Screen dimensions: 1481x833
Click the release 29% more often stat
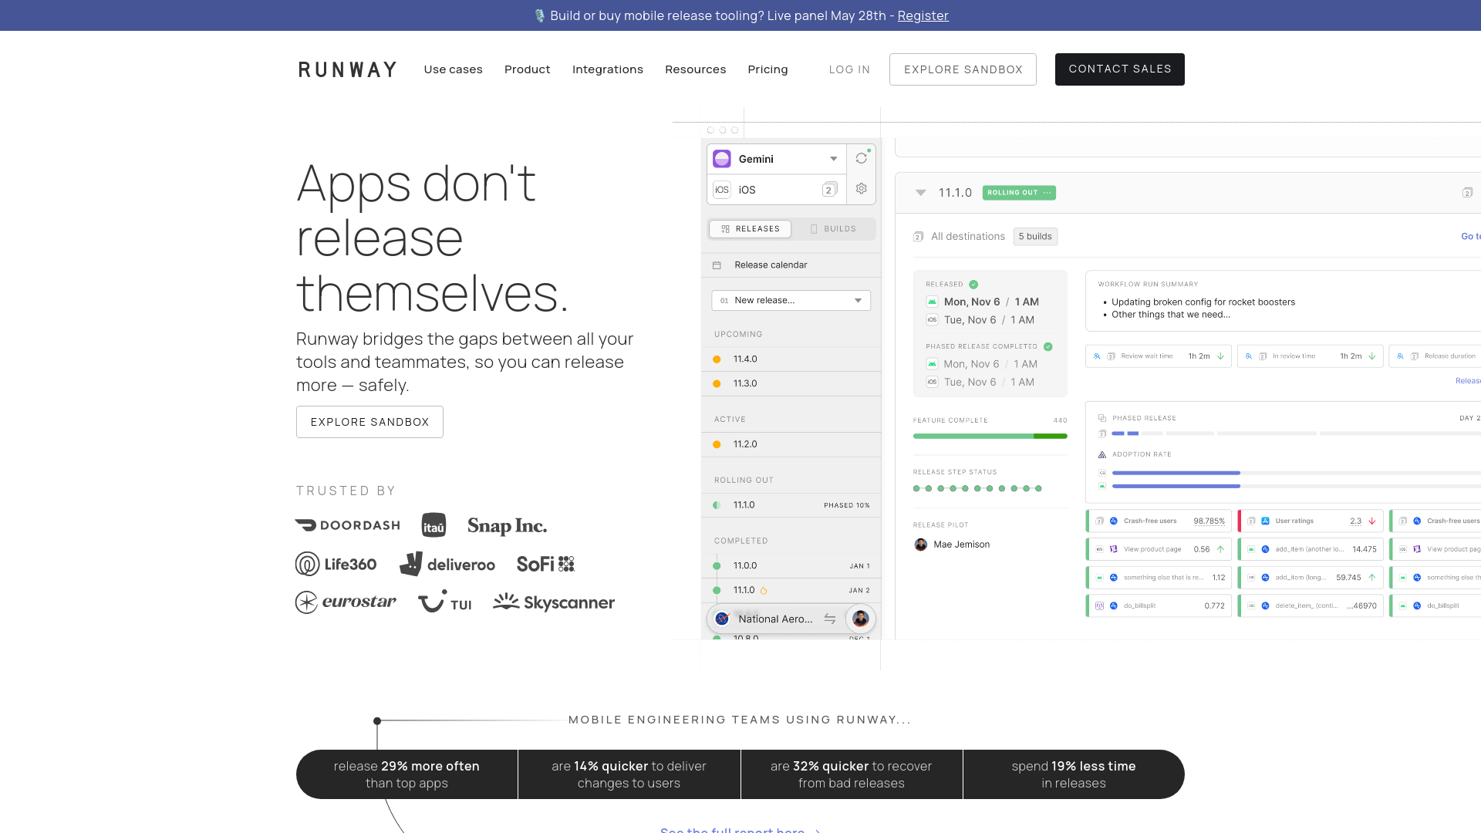[x=407, y=774]
